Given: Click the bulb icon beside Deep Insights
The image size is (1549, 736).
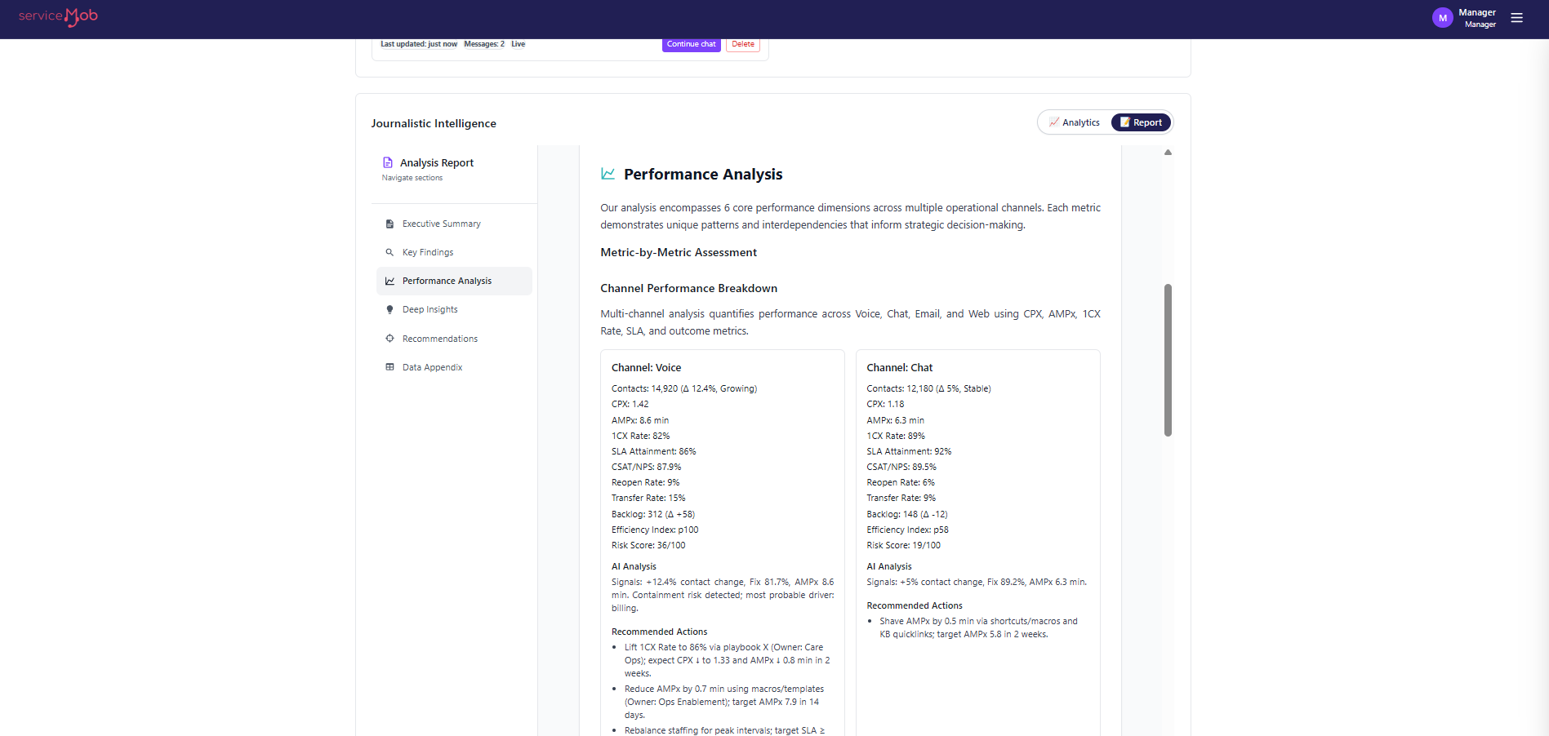Looking at the screenshot, I should (x=390, y=309).
